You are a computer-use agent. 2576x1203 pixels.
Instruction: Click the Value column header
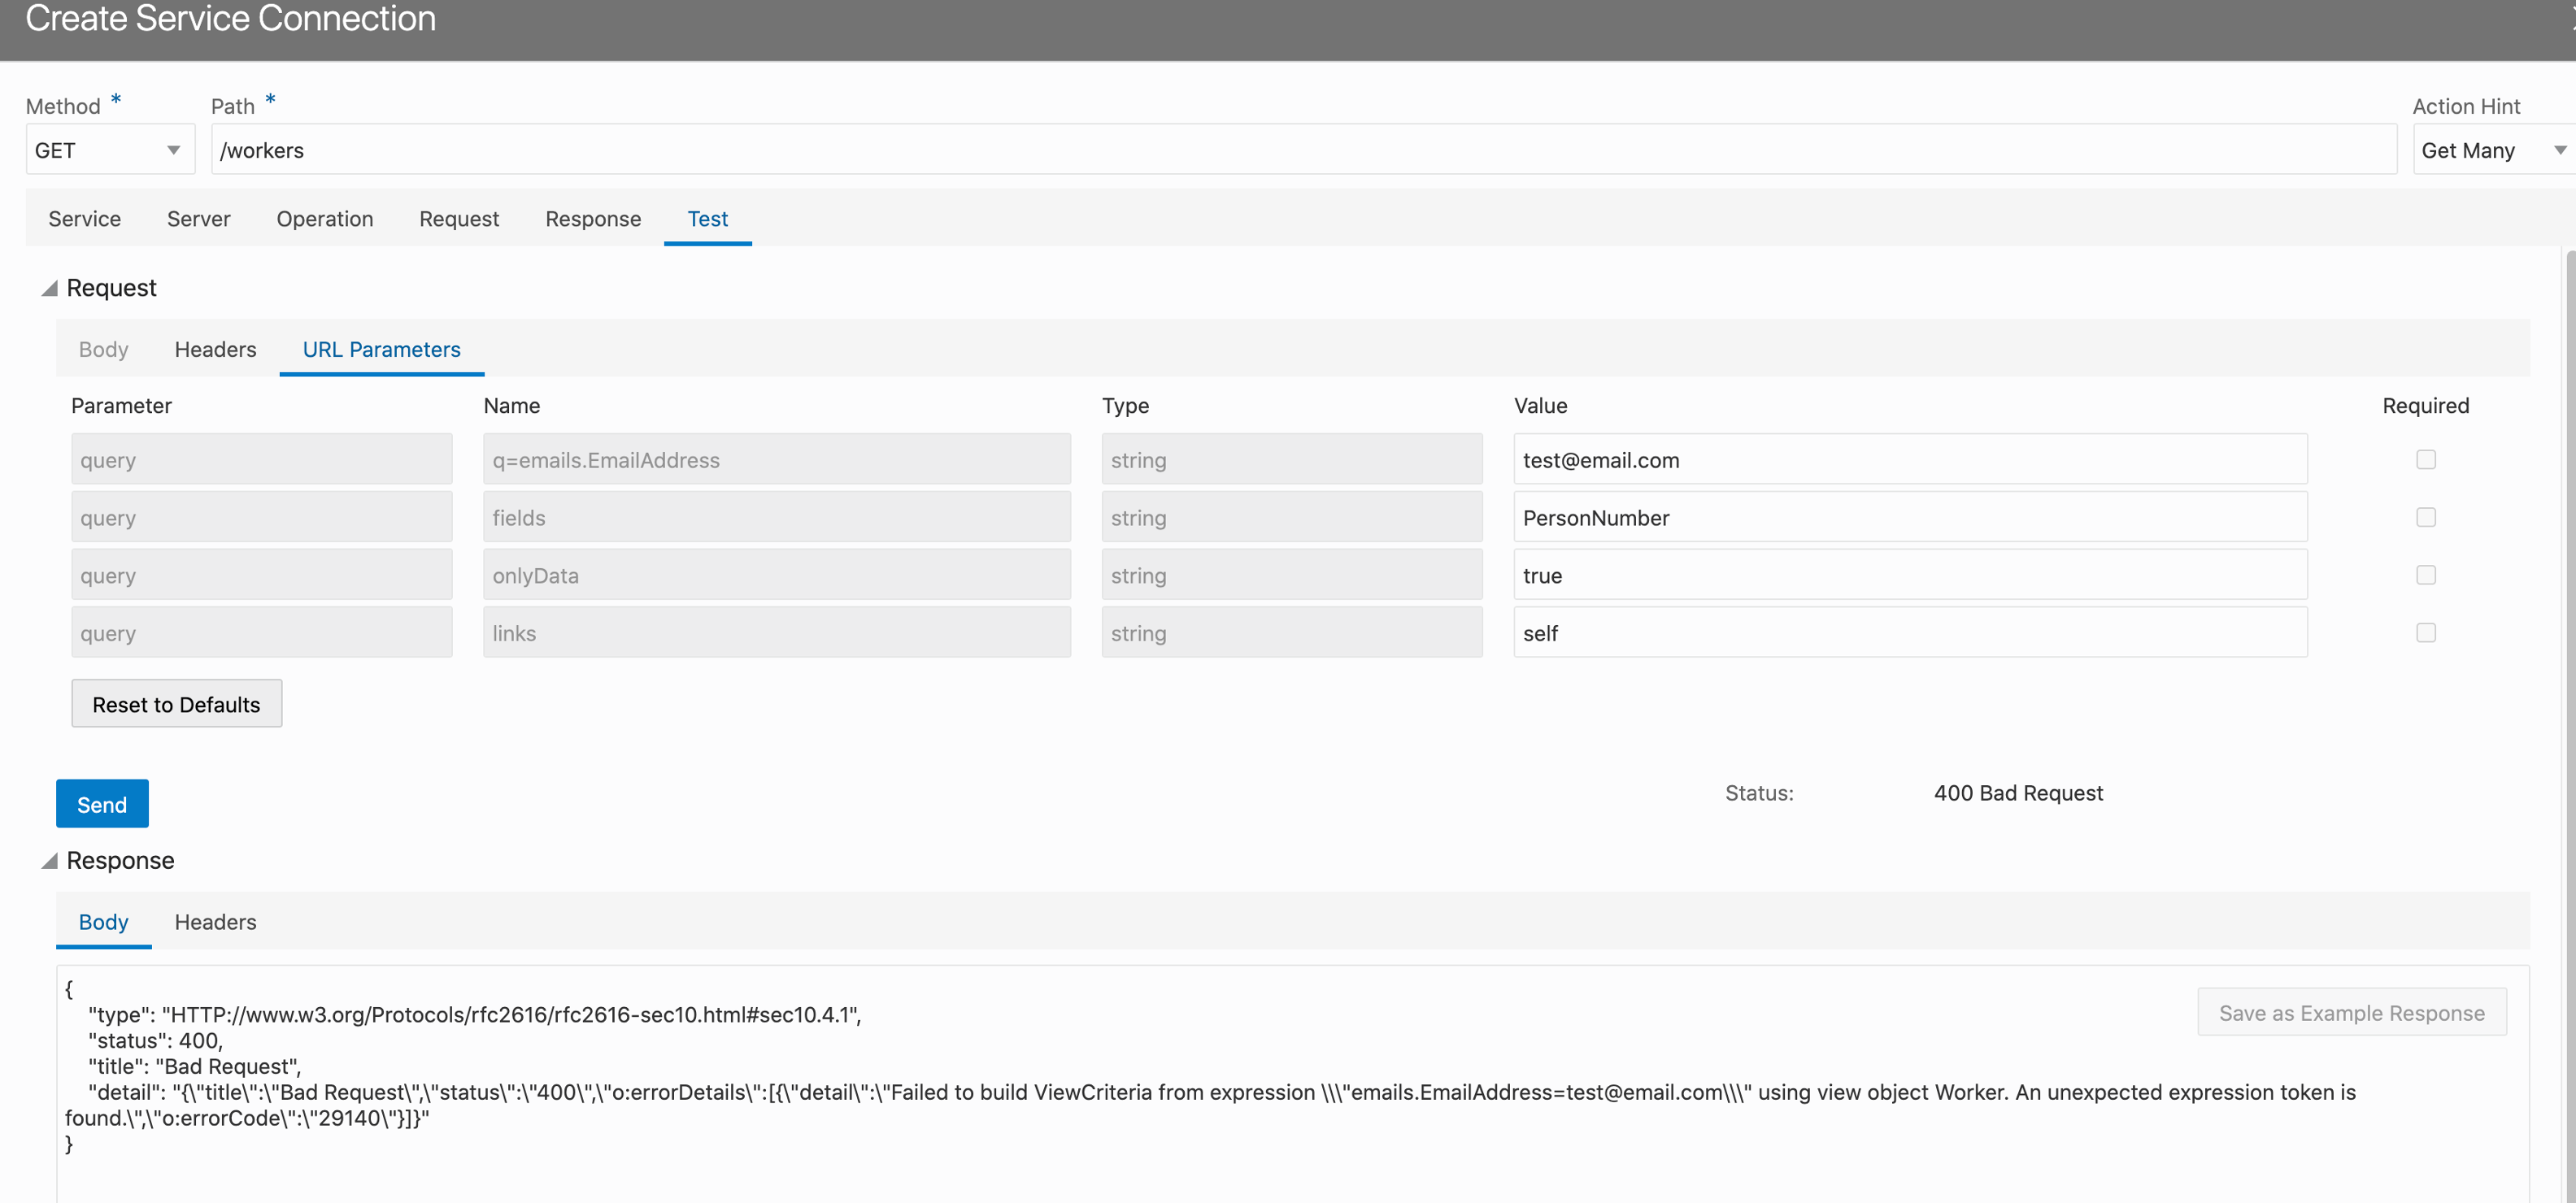tap(1540, 406)
